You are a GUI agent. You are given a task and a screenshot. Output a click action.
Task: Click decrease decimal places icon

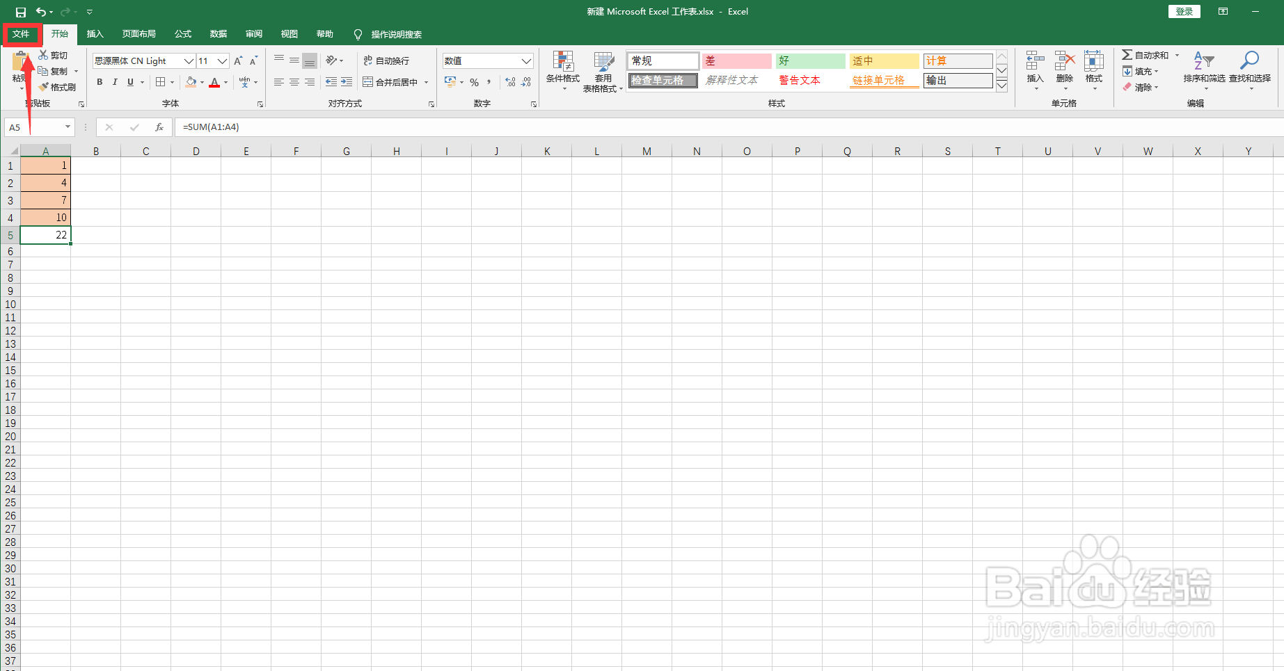pyautogui.click(x=526, y=82)
